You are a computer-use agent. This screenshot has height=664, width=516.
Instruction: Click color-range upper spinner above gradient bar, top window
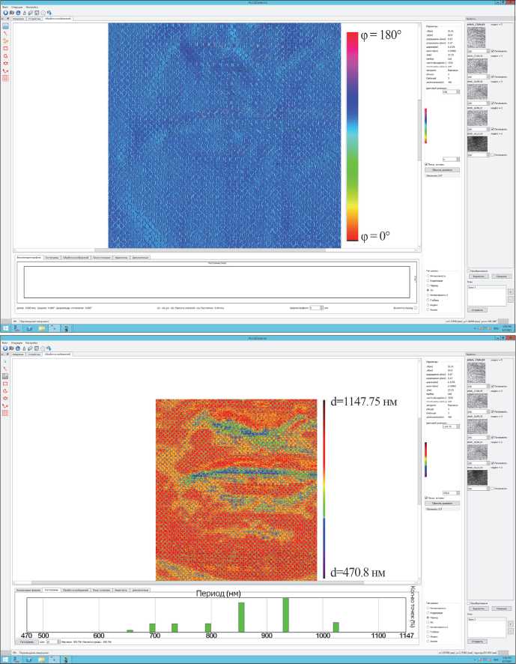pos(451,91)
